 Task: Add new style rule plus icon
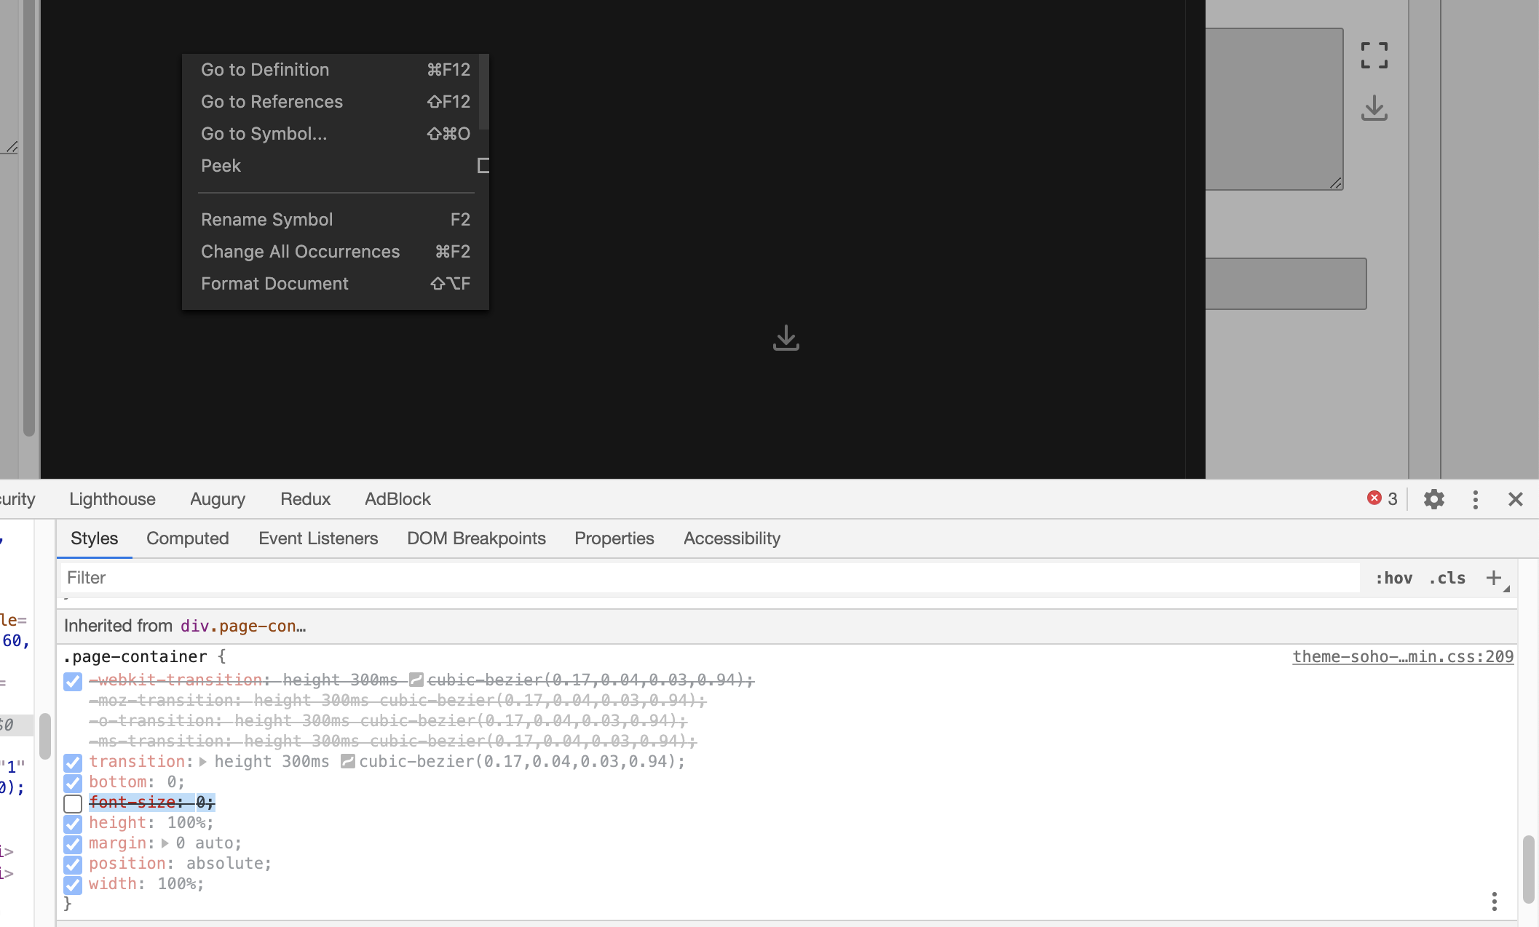click(x=1494, y=578)
